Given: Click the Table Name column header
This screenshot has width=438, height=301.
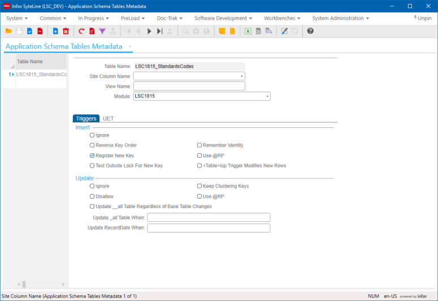Looking at the screenshot, I should pyautogui.click(x=41, y=62).
